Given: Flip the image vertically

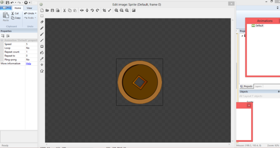Looking at the screenshot, I should (x=87, y=10).
